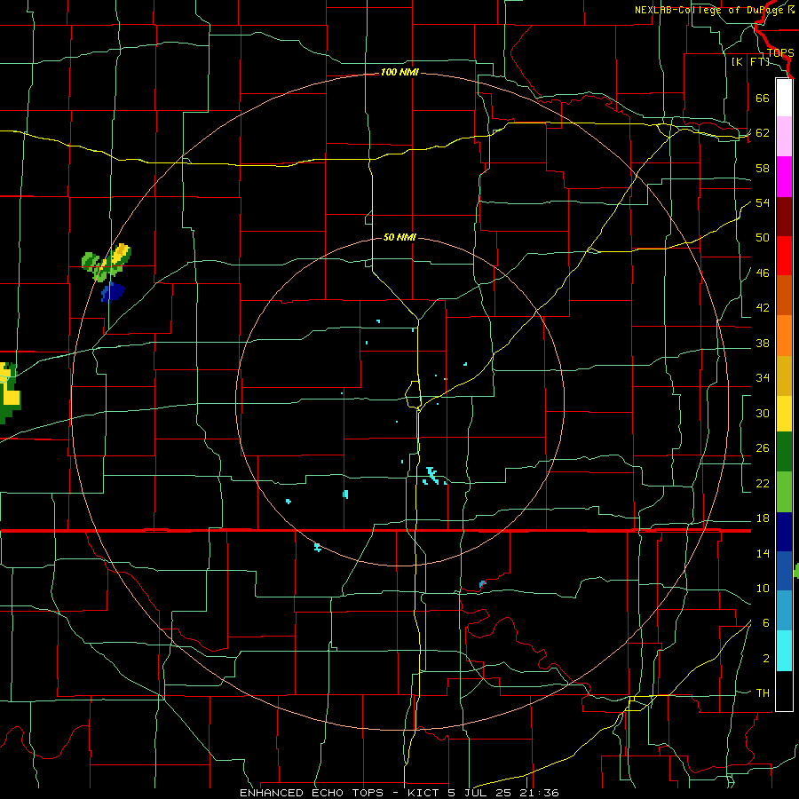Screen dimensions: 799x799
Task: Click the 42 legend scale number
Action: tap(763, 308)
